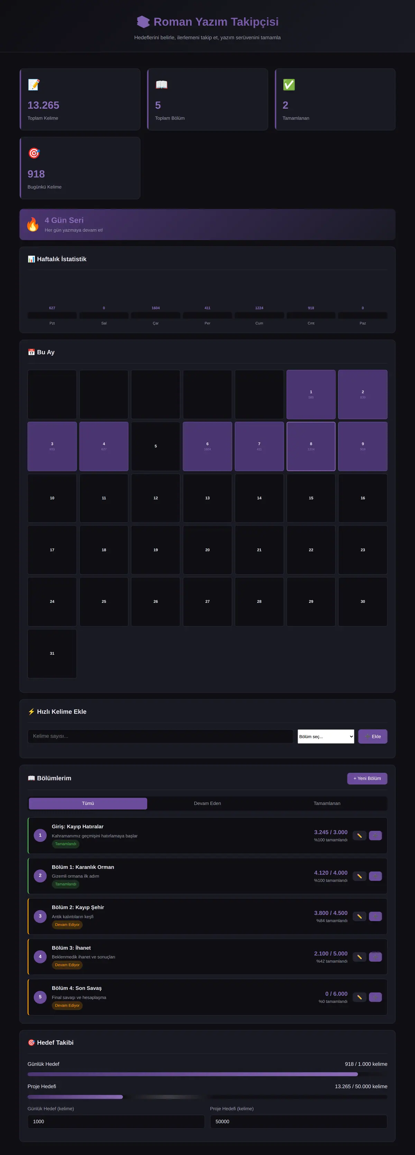Image resolution: width=415 pixels, height=1155 pixels.
Task: Click the green checkmark on Tamamlanan card
Action: 289,85
